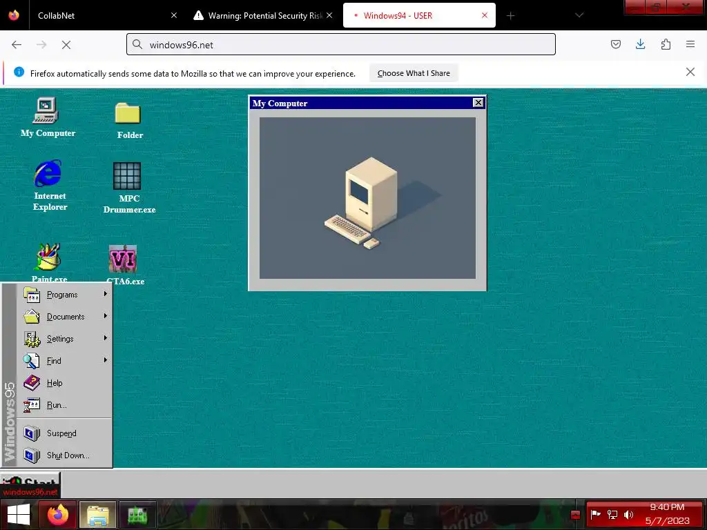Click the windows96.net address bar
This screenshot has height=530, width=707.
341,45
